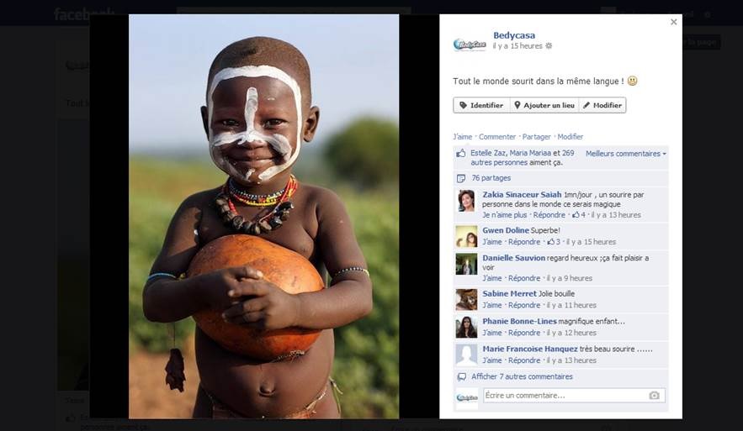The height and width of the screenshot is (431, 743).
Task: Click the Identifier tag button
Action: coord(481,105)
